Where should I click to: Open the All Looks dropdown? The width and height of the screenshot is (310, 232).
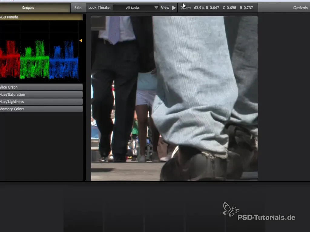click(x=136, y=8)
